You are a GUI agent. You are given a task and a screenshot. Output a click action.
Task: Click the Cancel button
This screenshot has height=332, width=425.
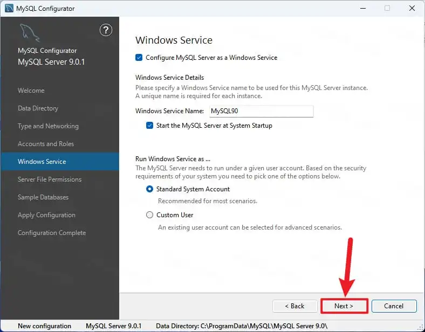tap(394, 306)
